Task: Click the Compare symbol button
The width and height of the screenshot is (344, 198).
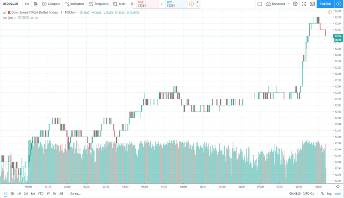Action: 51,4
